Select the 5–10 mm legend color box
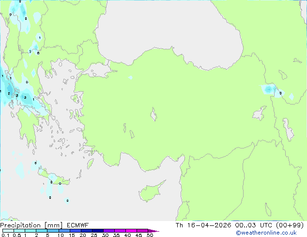Screen dimensions: 307x237 tap(53, 231)
